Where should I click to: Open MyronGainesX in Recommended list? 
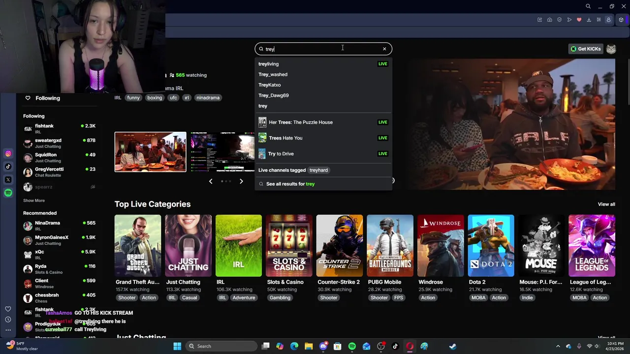coord(59,240)
